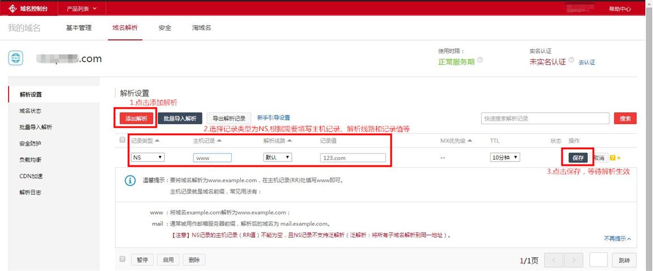Click the 快速搜索解析记录 search field

pos(544,119)
